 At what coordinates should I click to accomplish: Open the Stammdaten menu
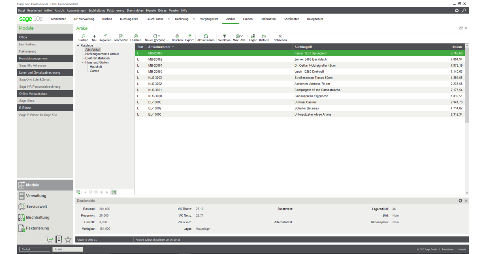134,10
